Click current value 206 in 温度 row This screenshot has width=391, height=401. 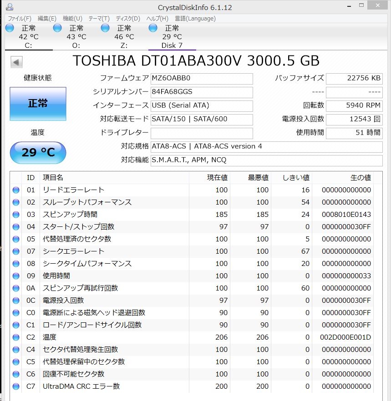tap(222, 337)
